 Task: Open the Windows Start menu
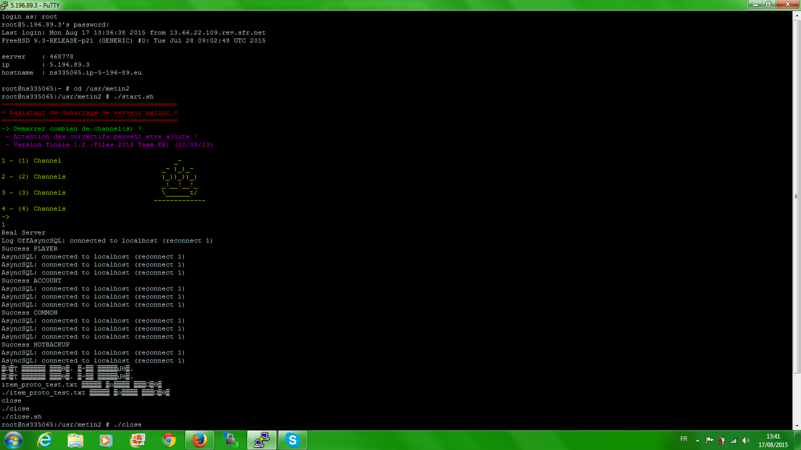click(x=14, y=440)
